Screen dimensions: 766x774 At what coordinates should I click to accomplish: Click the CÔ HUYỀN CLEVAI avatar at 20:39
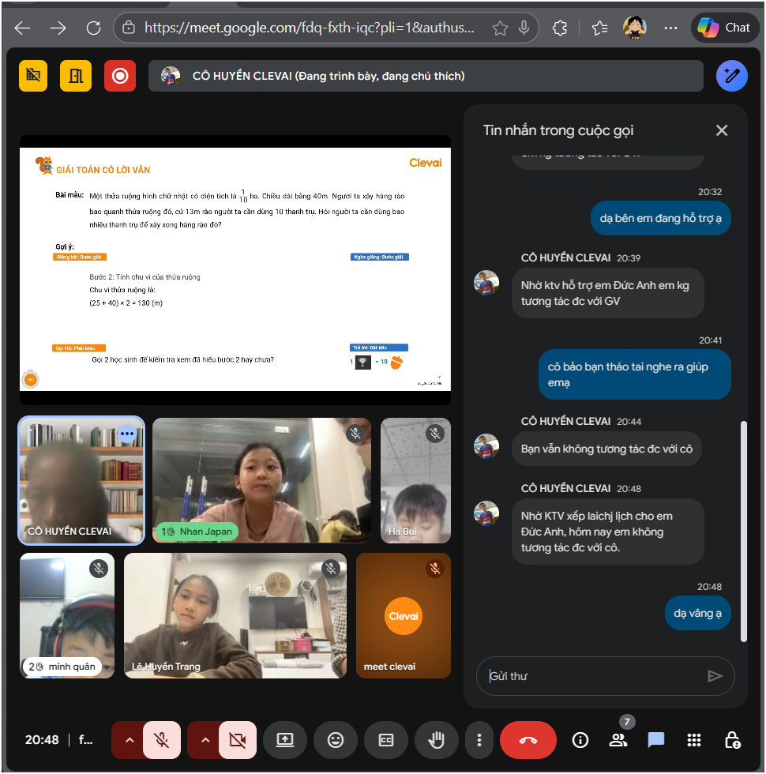(486, 283)
